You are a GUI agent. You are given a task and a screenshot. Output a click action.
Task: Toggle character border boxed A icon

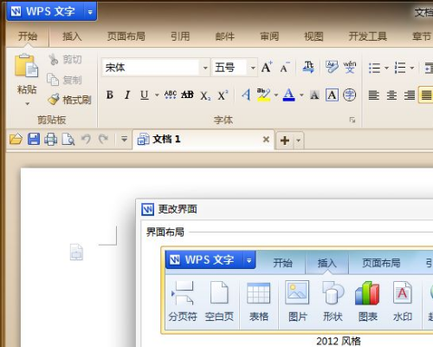(x=332, y=95)
